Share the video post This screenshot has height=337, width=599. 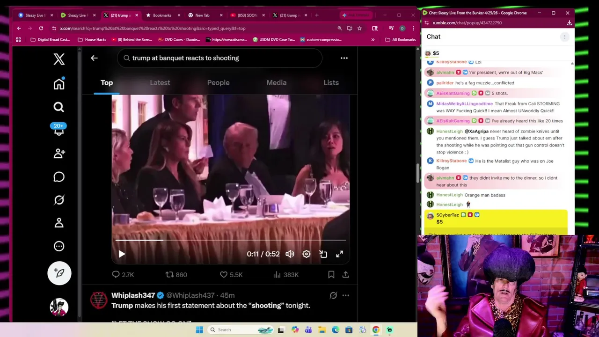tap(346, 275)
